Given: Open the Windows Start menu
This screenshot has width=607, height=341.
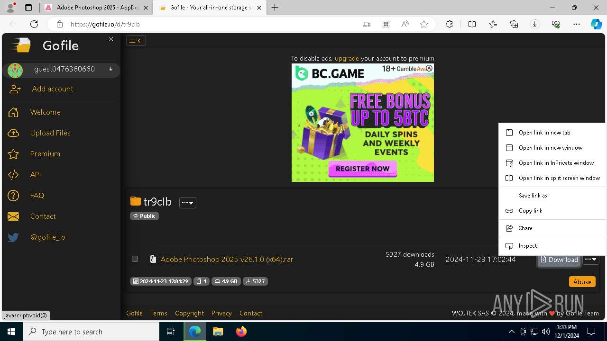Looking at the screenshot, I should [11, 332].
